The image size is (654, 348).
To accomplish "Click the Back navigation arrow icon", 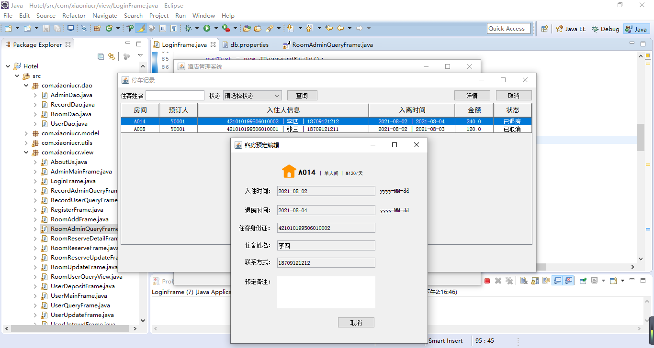I will point(340,29).
